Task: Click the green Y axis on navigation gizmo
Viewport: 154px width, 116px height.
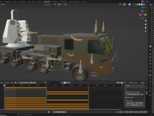Action: tap(145, 15)
